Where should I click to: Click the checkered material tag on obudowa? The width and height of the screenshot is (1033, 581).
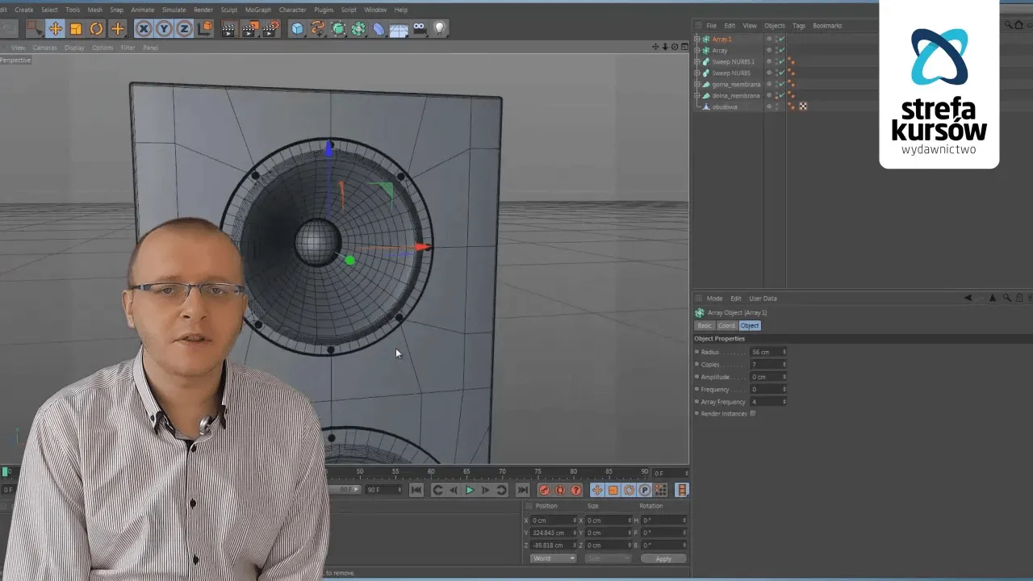click(803, 107)
